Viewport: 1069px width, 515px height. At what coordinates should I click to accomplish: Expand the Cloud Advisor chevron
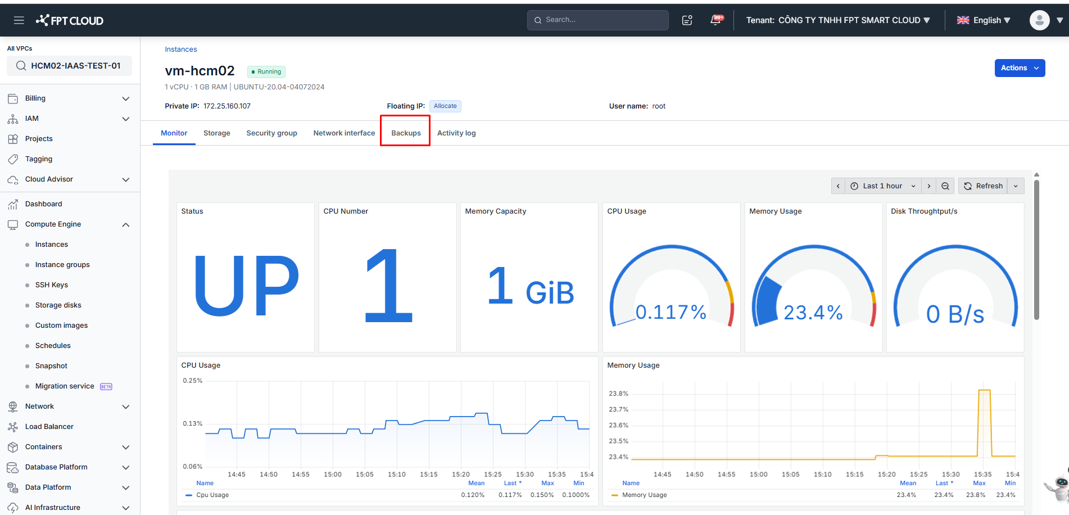[126, 180]
